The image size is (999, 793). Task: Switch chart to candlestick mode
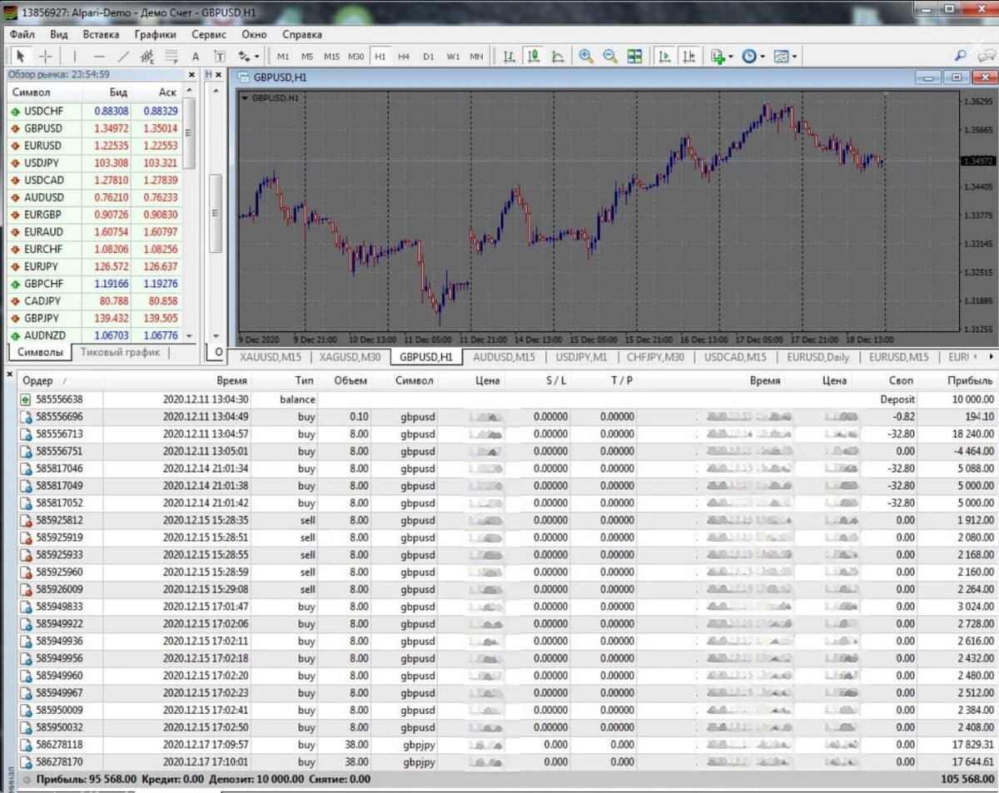tap(534, 57)
